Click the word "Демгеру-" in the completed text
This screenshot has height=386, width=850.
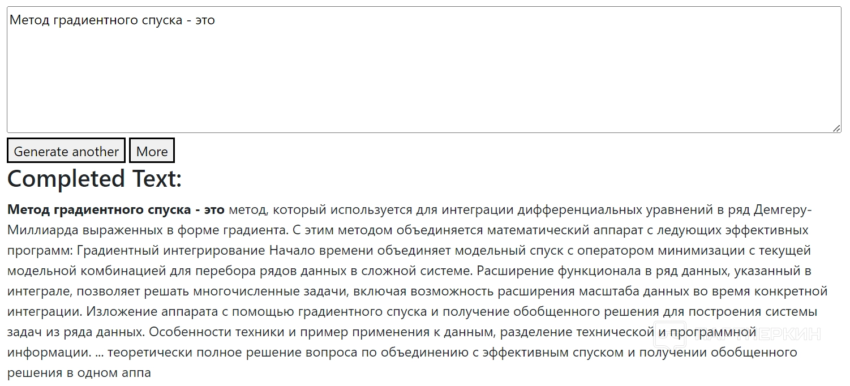(x=783, y=210)
